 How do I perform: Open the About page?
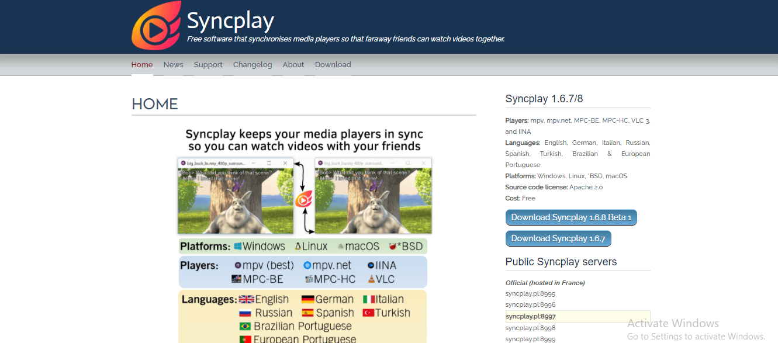click(x=293, y=65)
